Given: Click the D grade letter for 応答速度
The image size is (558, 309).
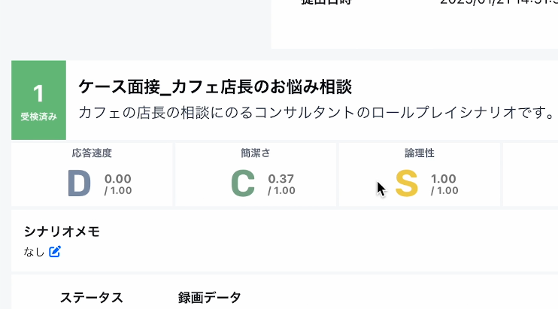Looking at the screenshot, I should (80, 183).
